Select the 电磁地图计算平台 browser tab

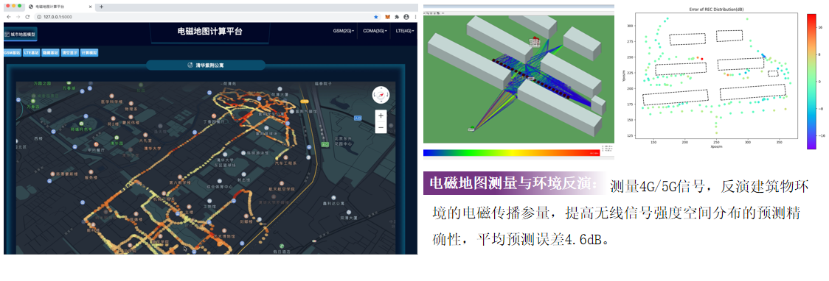tap(60, 7)
